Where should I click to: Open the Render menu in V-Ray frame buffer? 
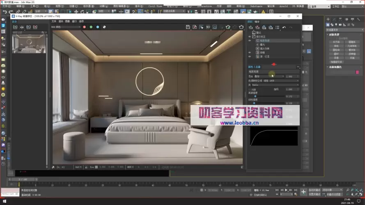60,21
